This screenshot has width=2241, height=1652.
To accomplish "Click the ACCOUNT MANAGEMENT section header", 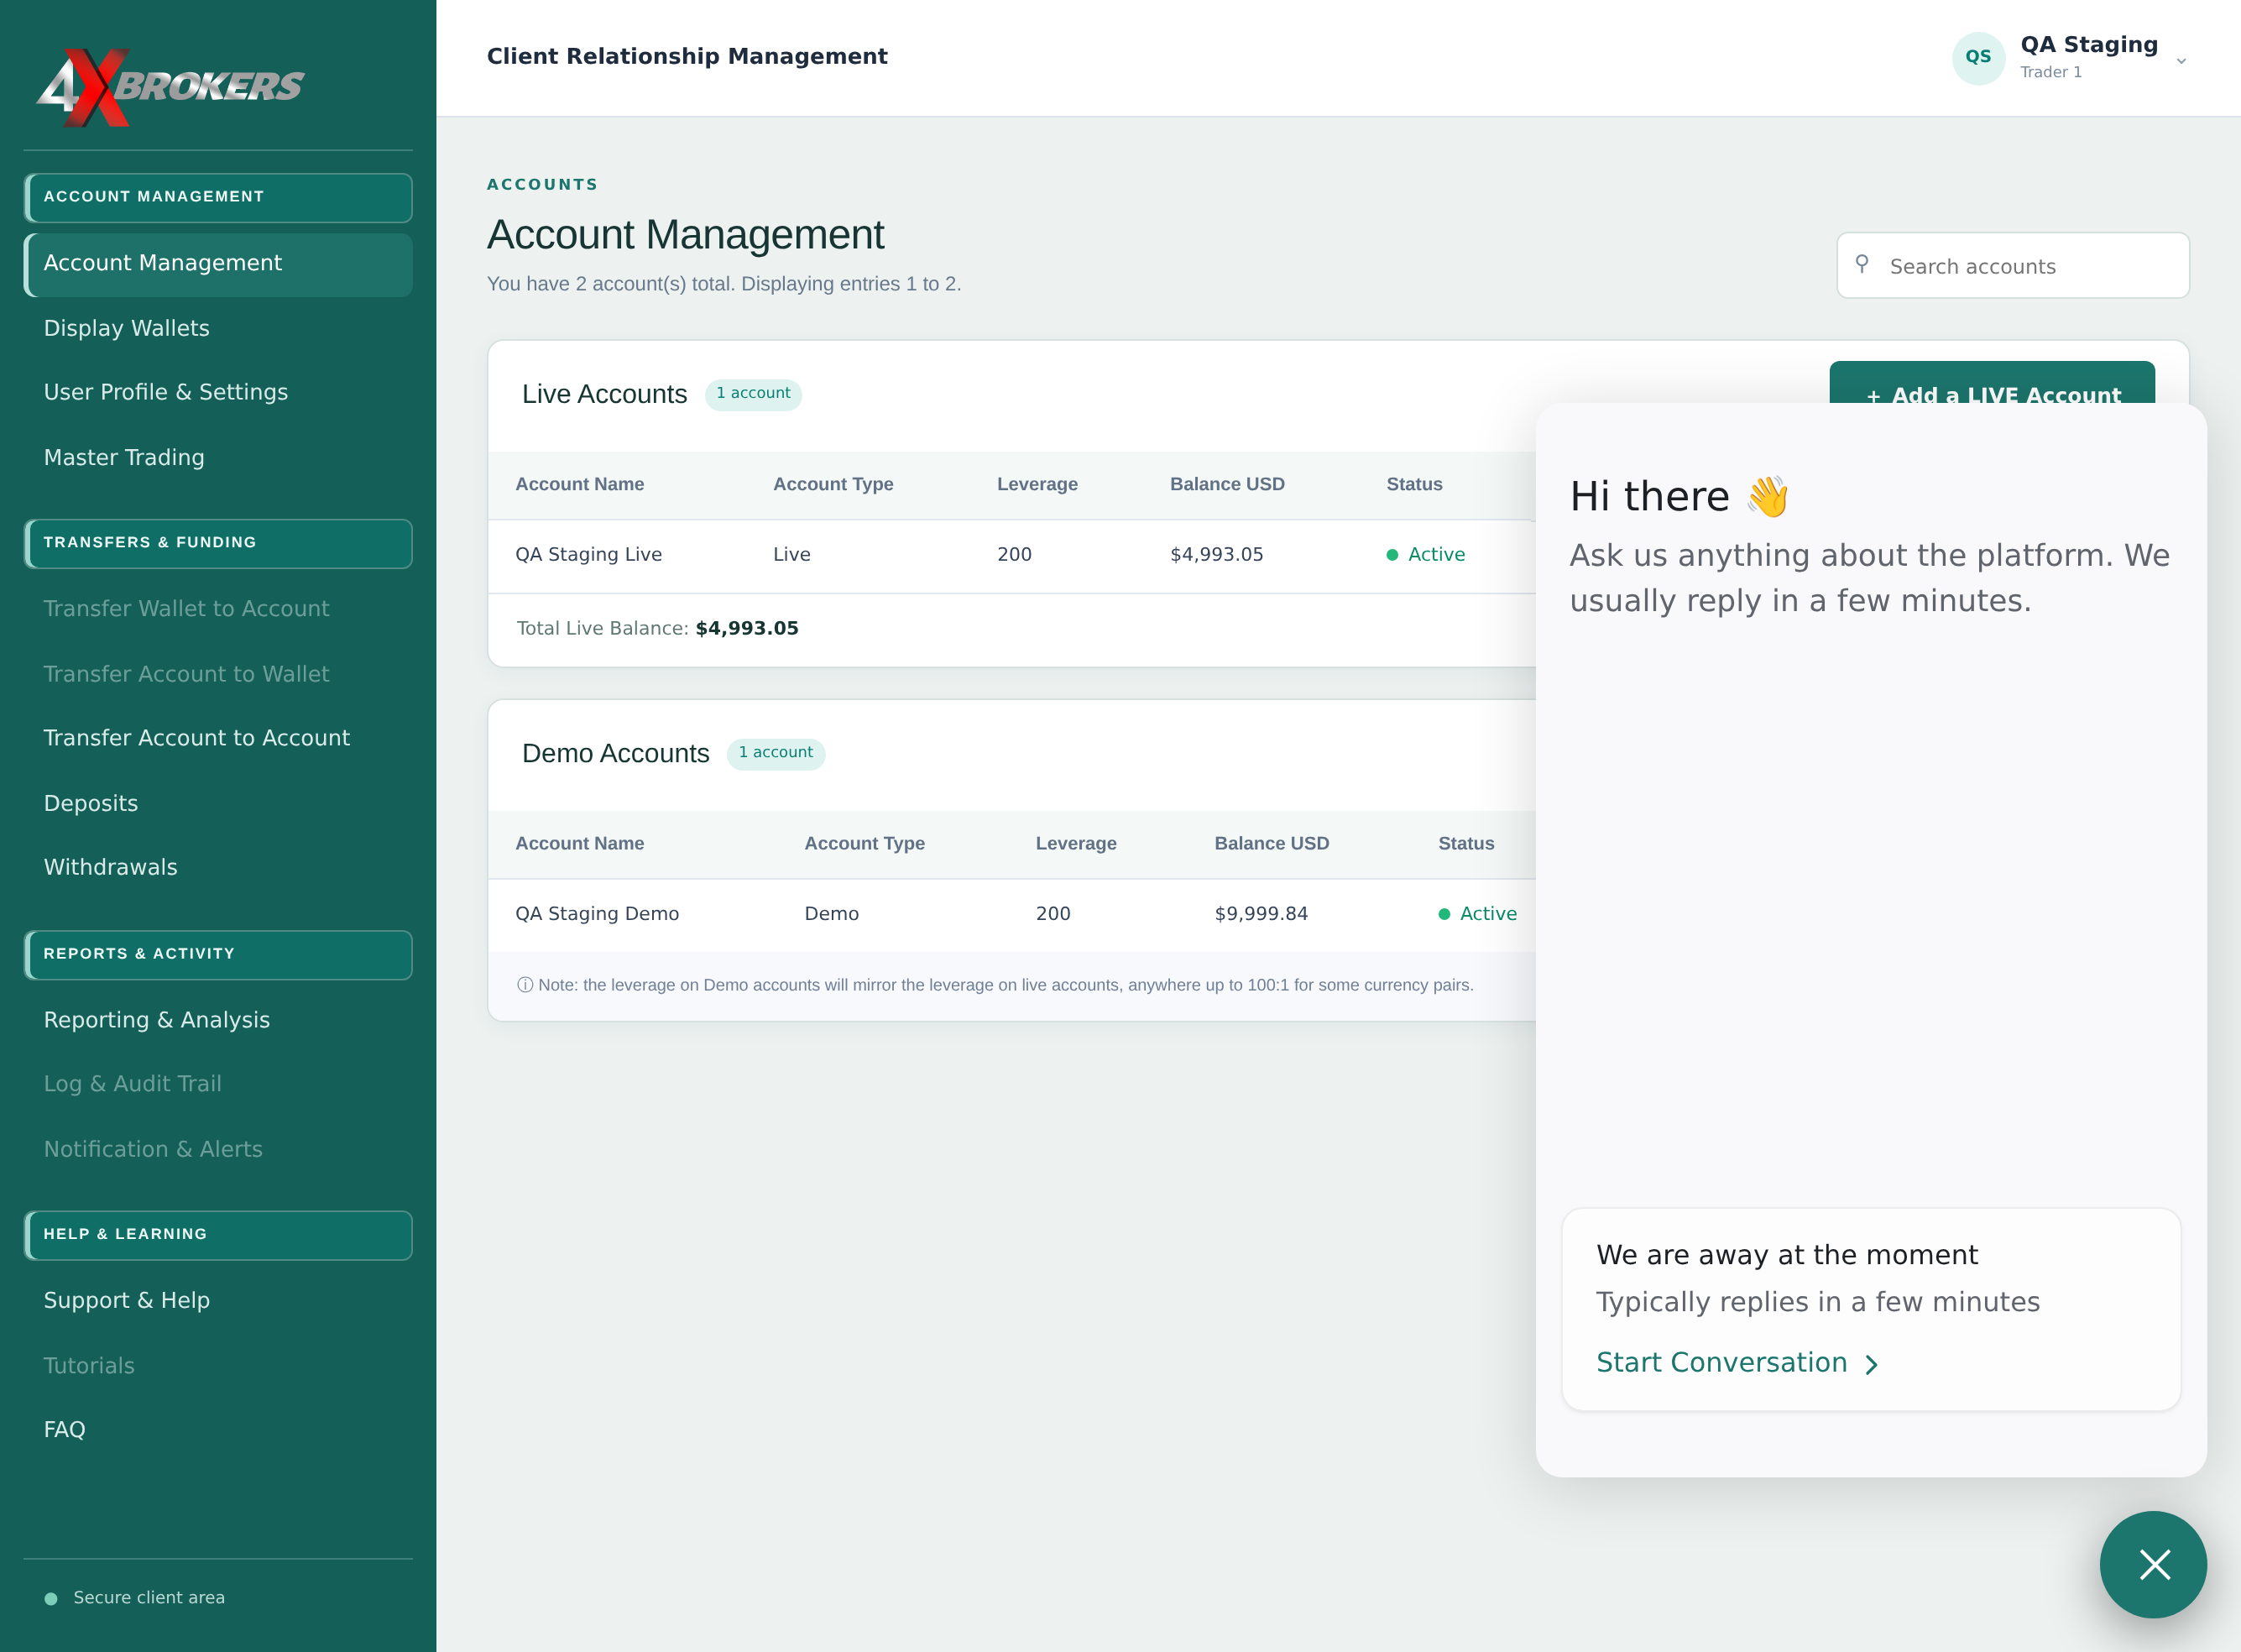I will coord(218,197).
